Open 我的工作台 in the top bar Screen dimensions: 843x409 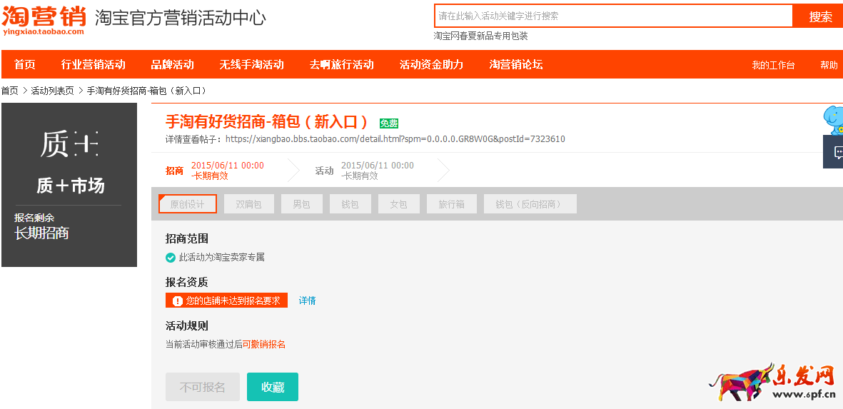pos(773,65)
